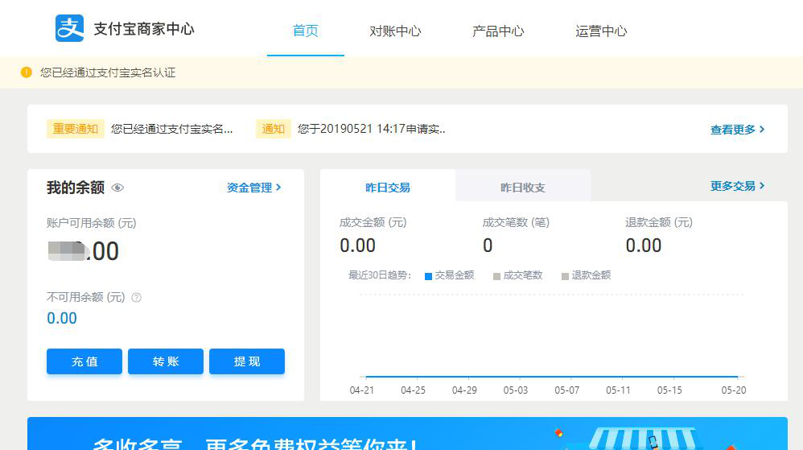Open the 产品中心 menu

(x=498, y=31)
